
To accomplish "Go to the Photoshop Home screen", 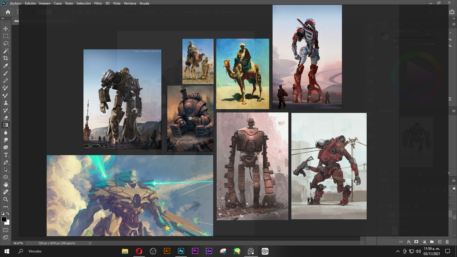I will click(8, 12).
